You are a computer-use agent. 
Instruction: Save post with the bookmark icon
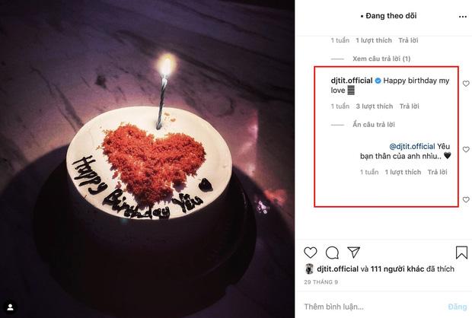coord(461,253)
